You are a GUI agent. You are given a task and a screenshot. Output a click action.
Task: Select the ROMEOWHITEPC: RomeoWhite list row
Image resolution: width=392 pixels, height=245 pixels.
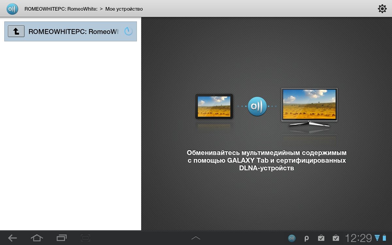pyautogui.click(x=71, y=31)
